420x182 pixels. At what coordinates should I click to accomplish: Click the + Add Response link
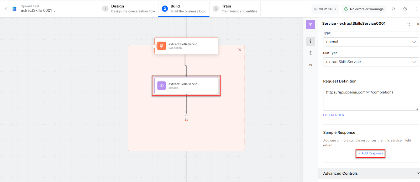pos(371,153)
